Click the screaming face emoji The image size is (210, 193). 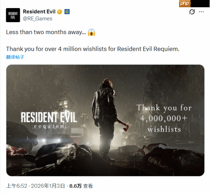pos(91,32)
